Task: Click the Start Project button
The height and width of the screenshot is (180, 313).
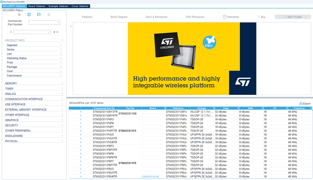Action: 293,17
